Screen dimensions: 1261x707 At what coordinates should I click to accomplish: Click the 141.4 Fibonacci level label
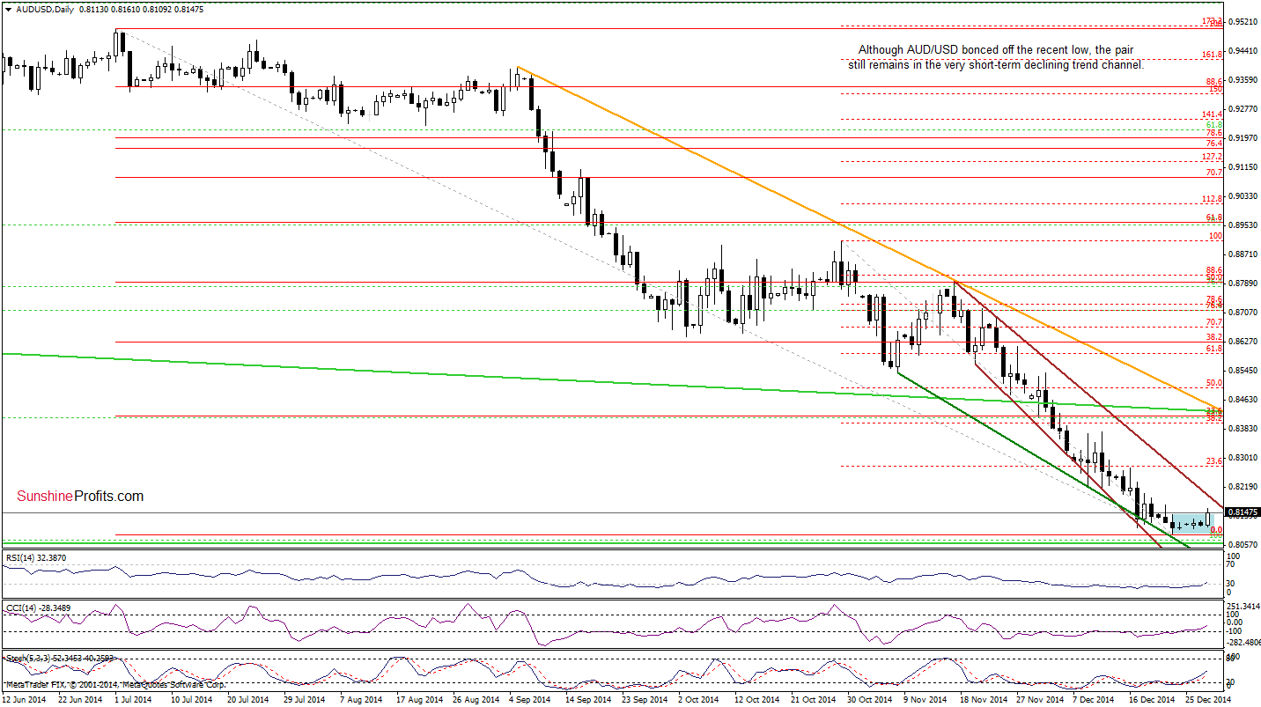pos(1213,114)
